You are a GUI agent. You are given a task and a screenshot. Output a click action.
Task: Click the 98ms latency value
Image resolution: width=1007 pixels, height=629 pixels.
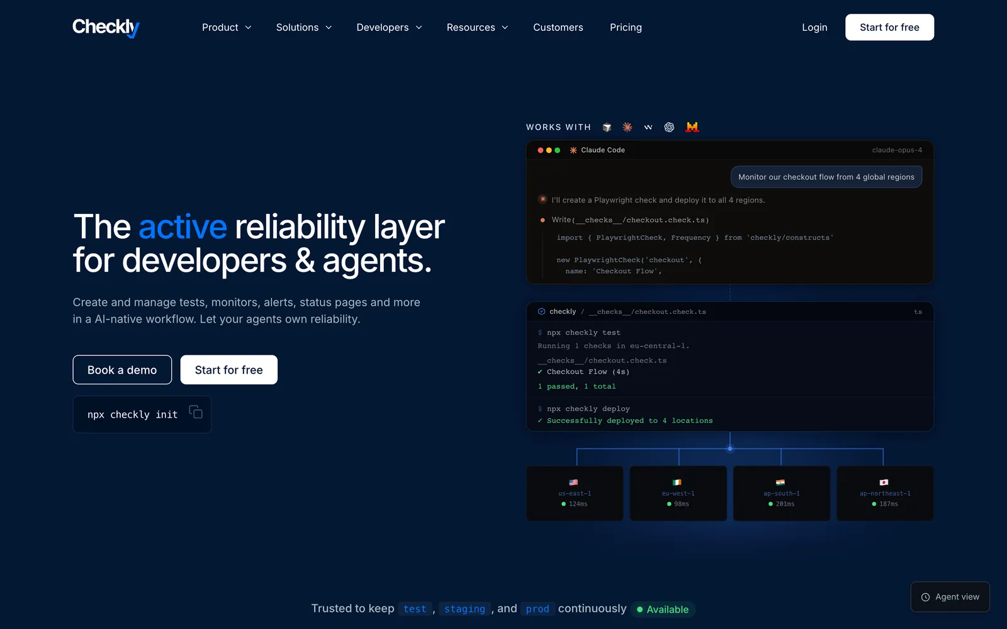point(682,504)
